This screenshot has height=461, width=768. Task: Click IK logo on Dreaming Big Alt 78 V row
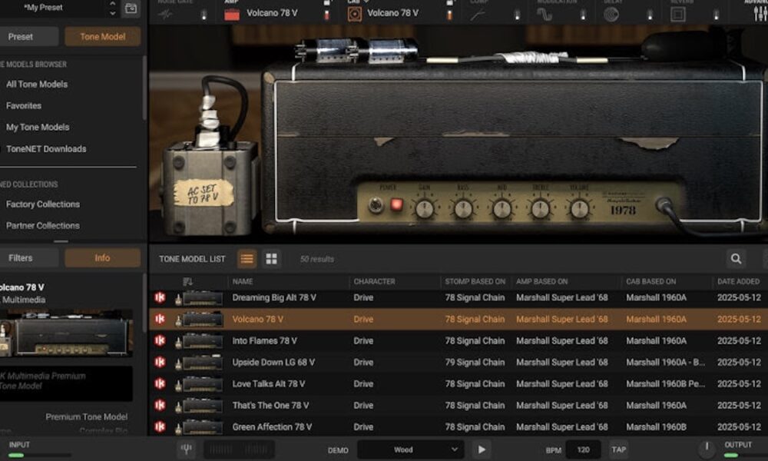pyautogui.click(x=160, y=297)
